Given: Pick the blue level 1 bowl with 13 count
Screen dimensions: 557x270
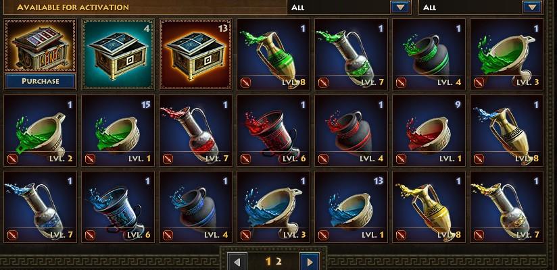Looking at the screenshot, I should 352,207.
